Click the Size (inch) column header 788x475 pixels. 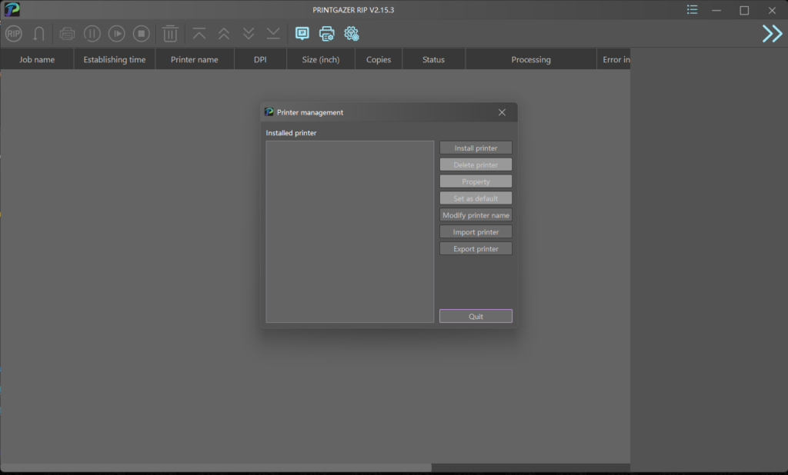point(321,59)
